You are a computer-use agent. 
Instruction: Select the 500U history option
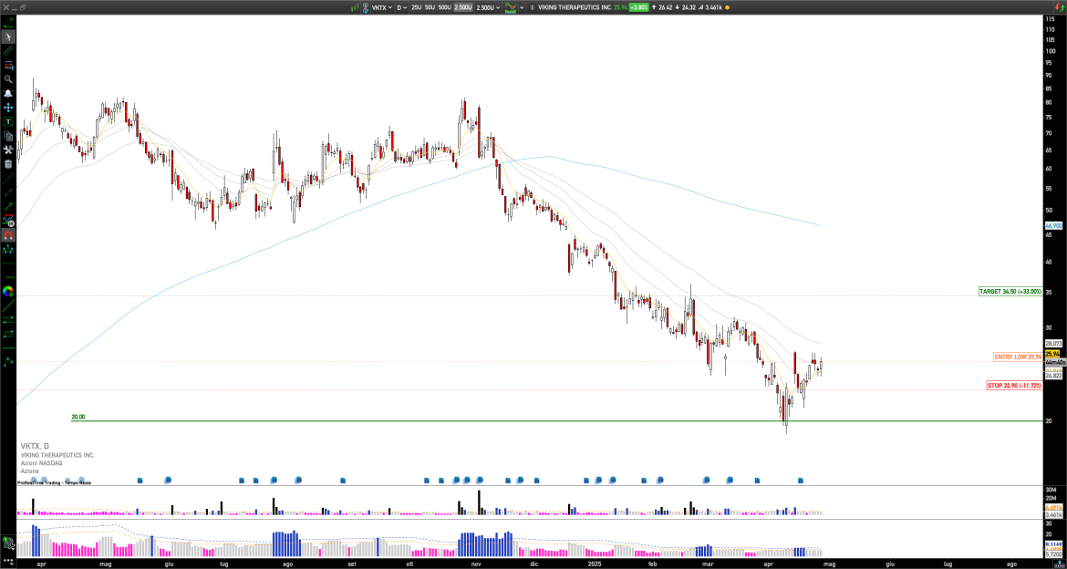pos(444,7)
